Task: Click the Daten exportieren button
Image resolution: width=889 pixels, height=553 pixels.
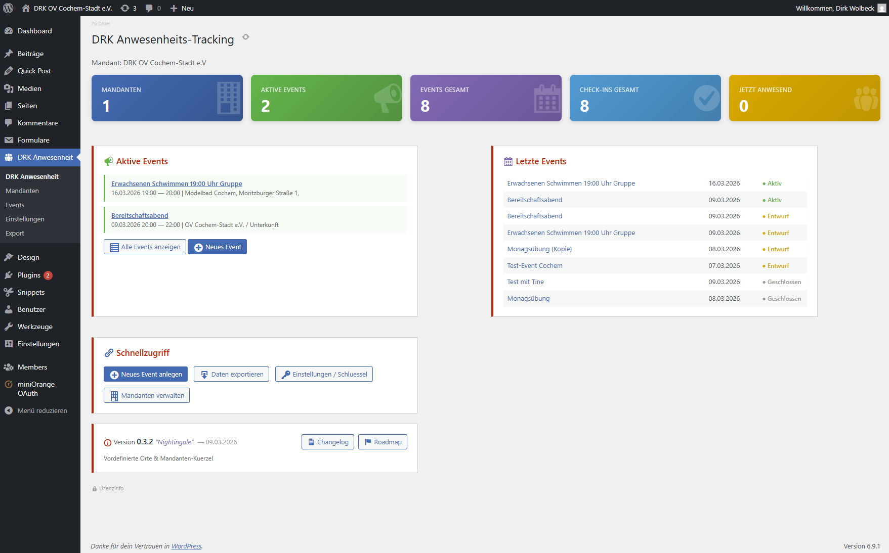Action: click(231, 374)
